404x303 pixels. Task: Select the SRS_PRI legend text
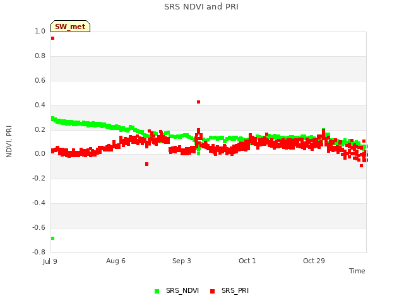click(x=235, y=290)
